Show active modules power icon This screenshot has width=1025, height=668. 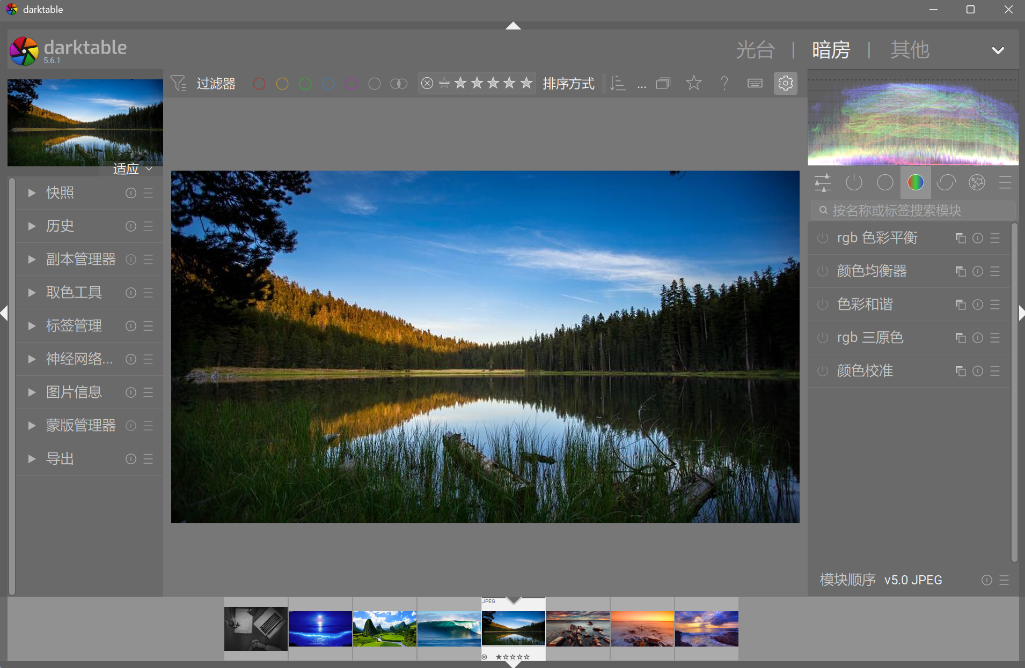tap(854, 183)
